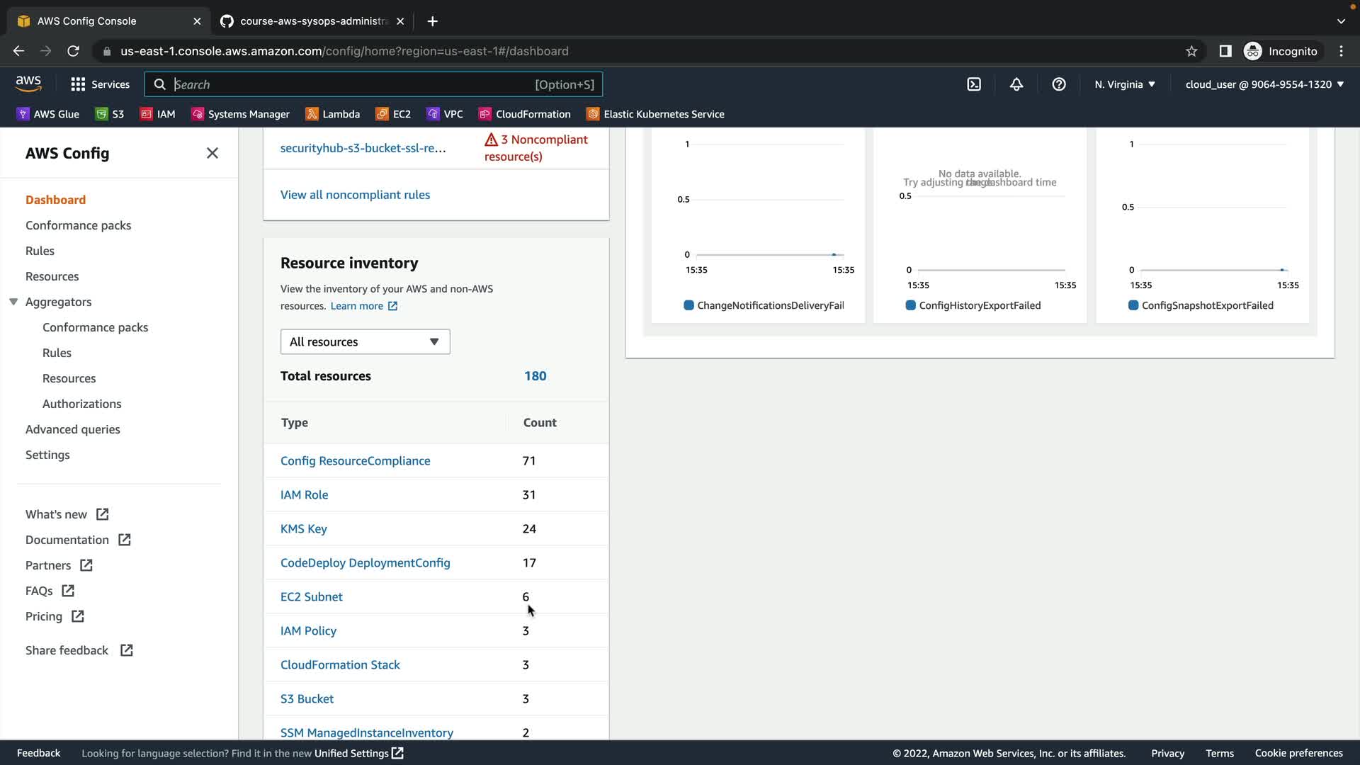Click the AWS logo home icon
Screen dimensions: 1360x765
[28, 84]
